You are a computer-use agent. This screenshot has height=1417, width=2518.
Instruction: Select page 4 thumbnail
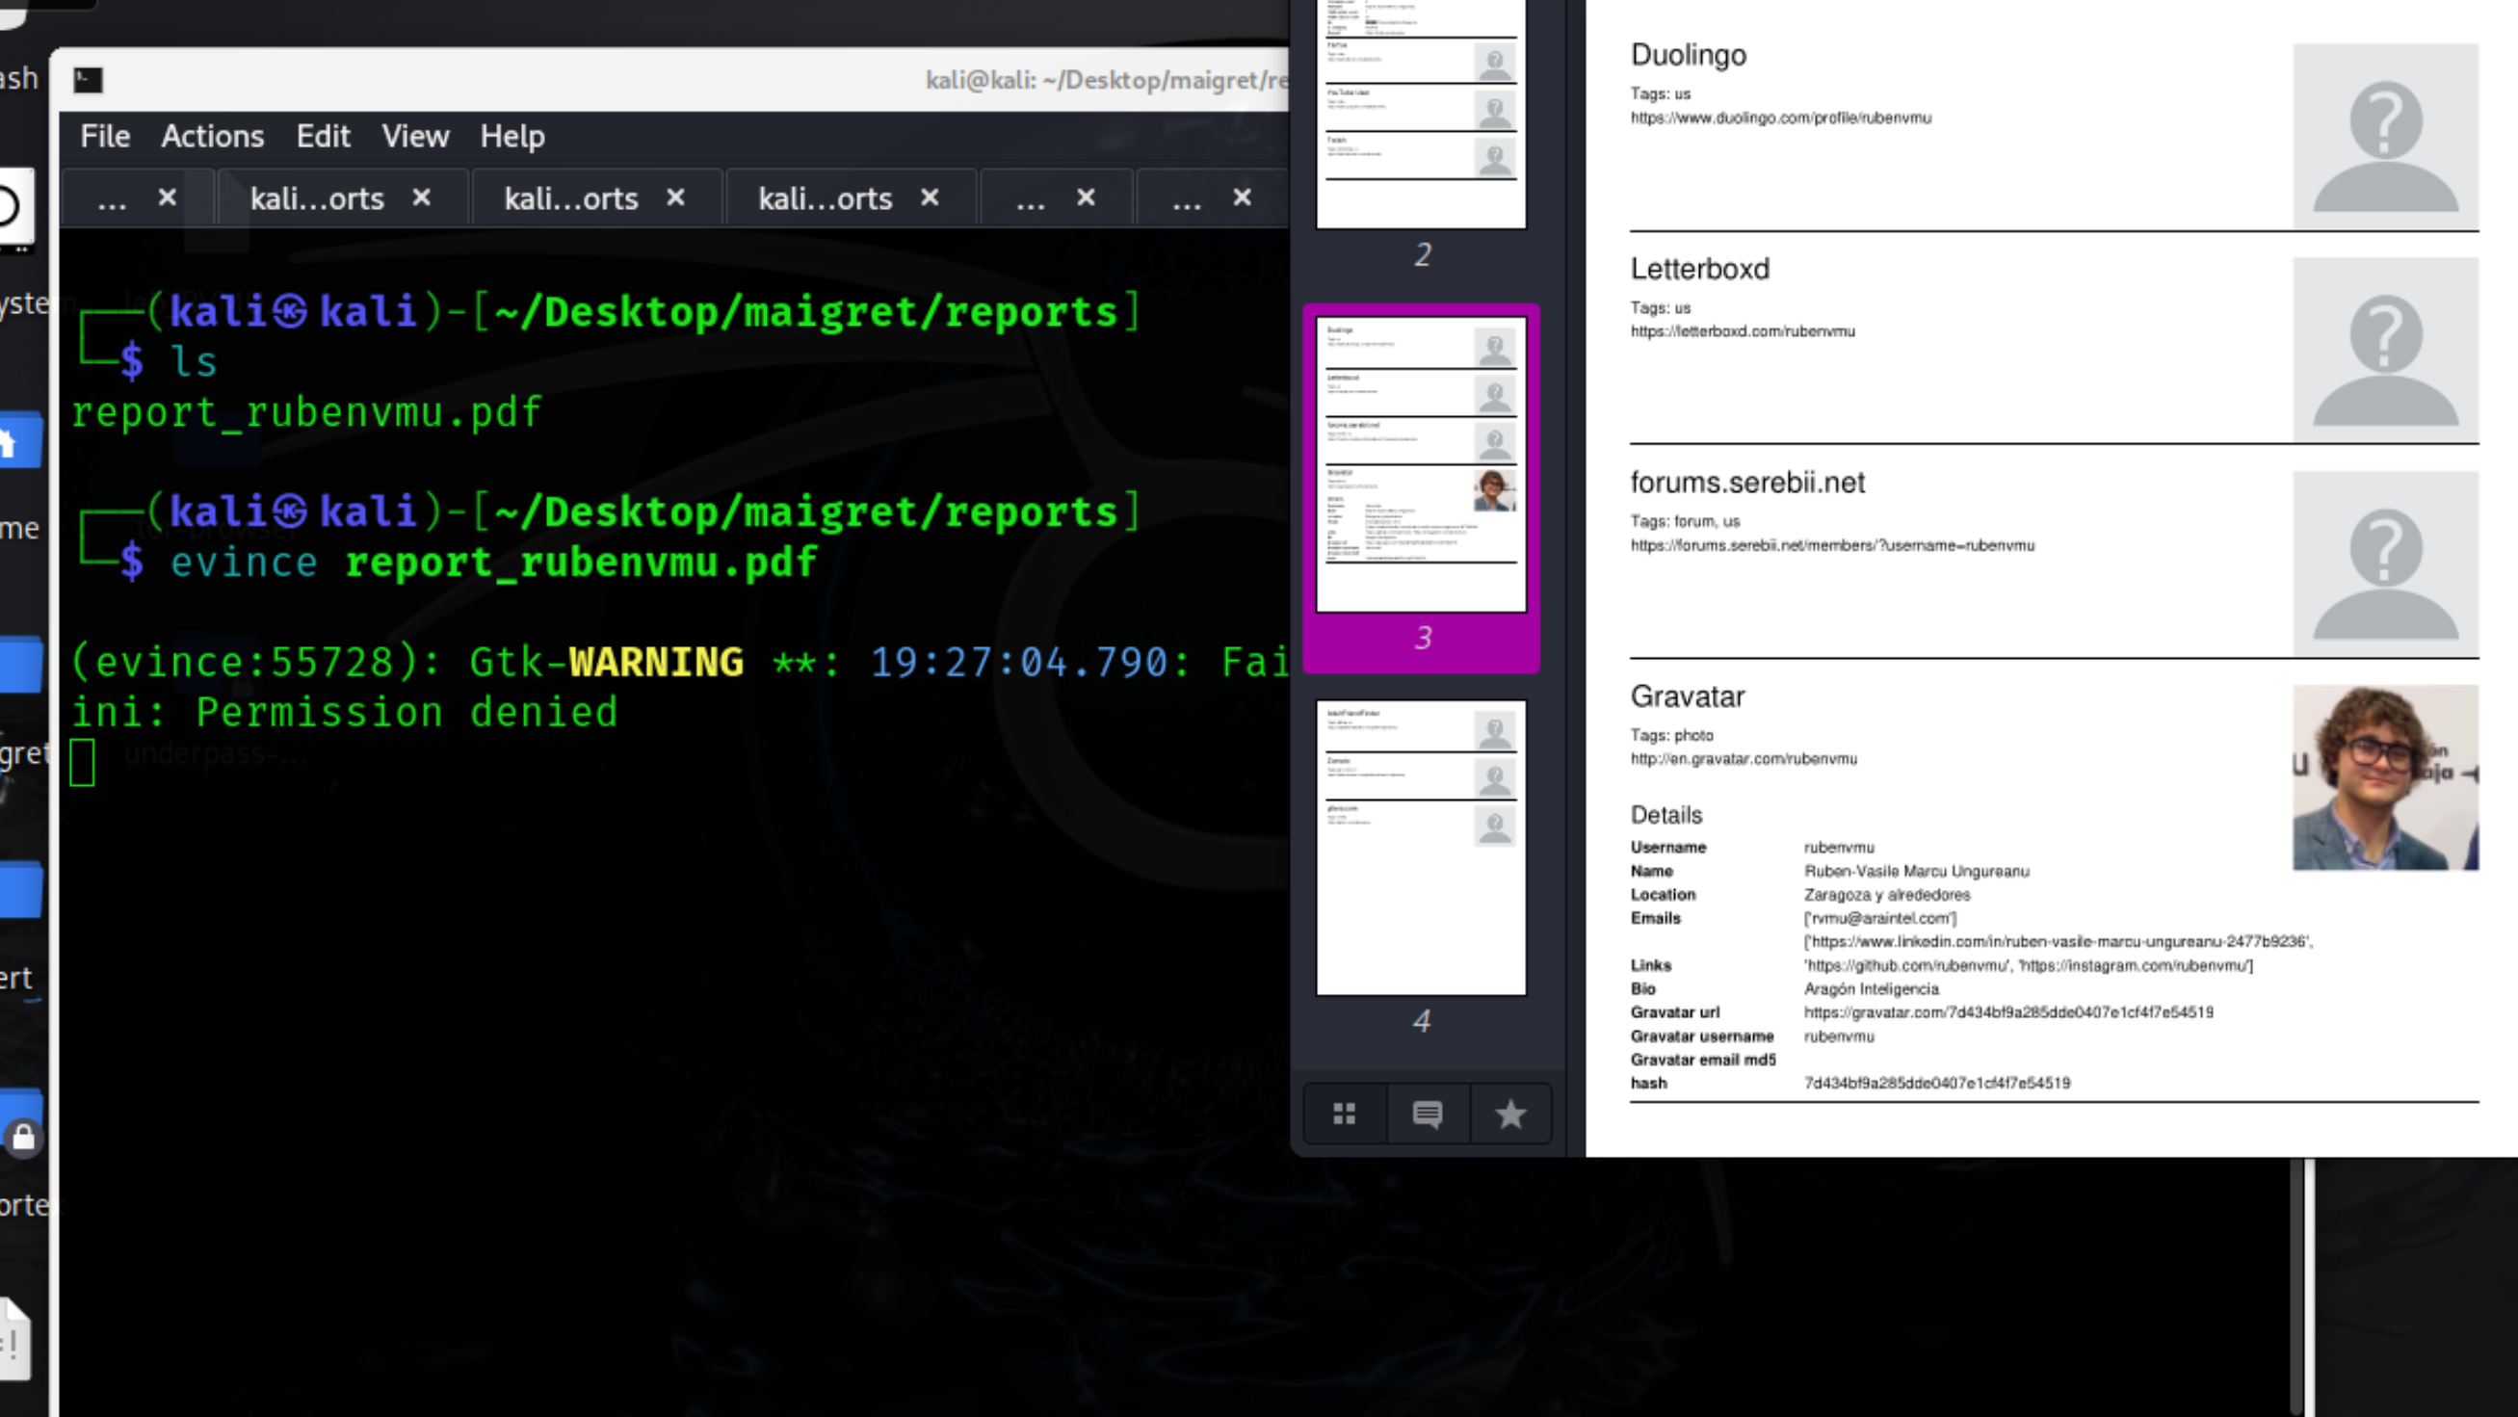pyautogui.click(x=1420, y=848)
